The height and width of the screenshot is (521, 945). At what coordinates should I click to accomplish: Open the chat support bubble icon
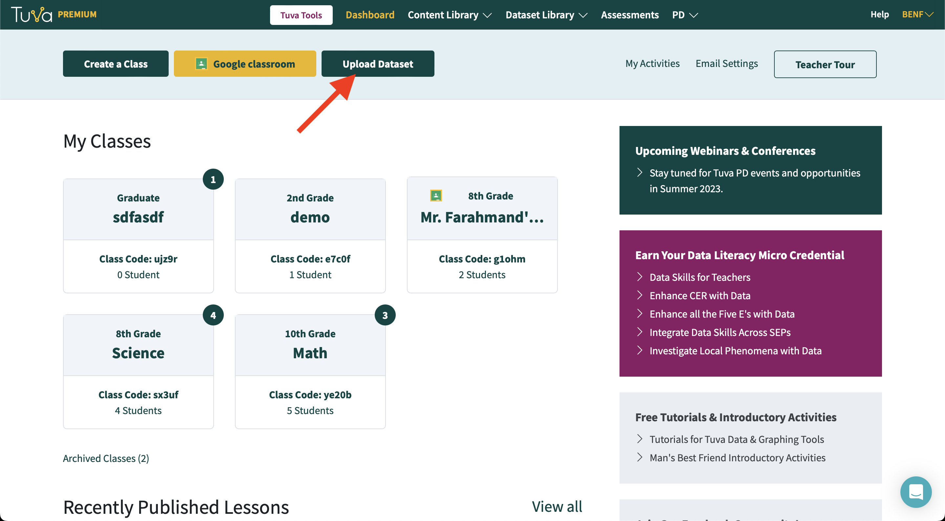[x=916, y=492]
